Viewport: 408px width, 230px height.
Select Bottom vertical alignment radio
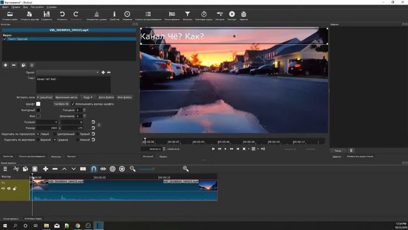pyautogui.click(x=77, y=140)
